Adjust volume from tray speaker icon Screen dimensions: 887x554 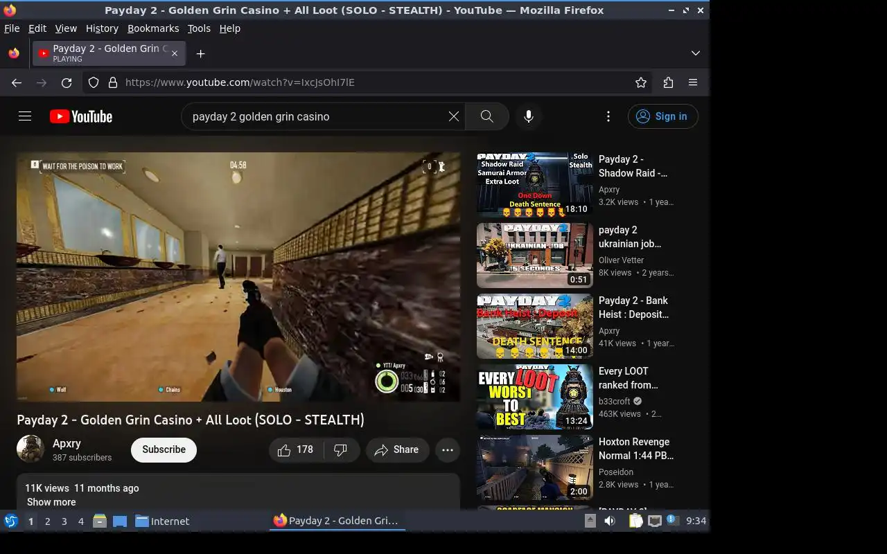tap(610, 521)
